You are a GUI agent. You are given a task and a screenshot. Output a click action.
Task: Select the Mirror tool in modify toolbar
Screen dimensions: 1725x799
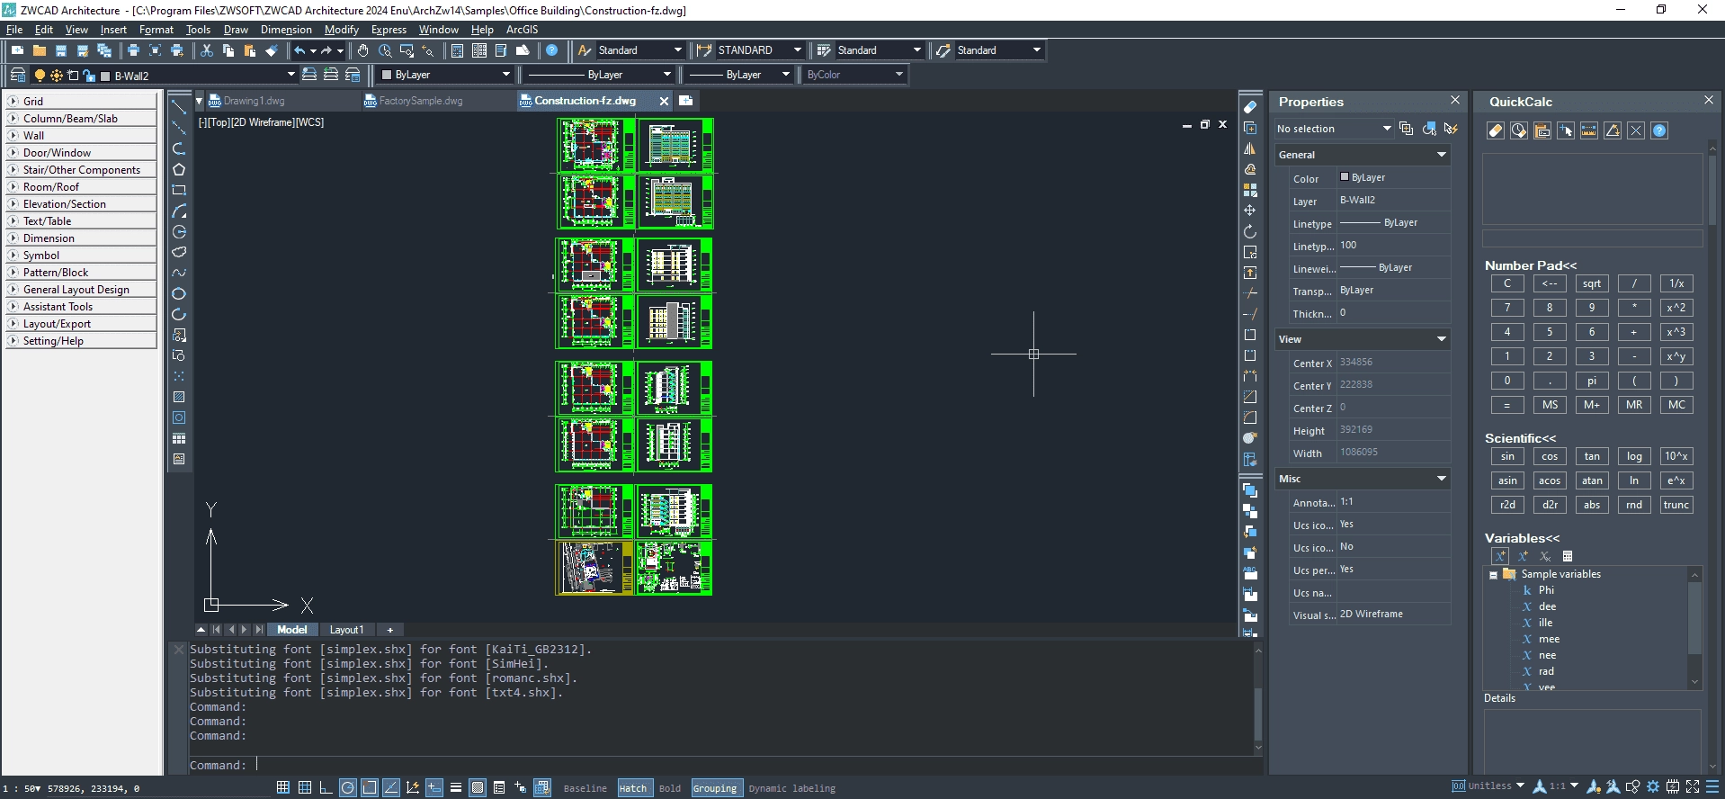tap(1250, 148)
